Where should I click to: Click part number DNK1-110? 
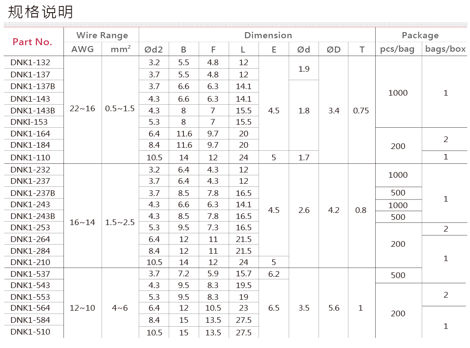(x=30, y=157)
